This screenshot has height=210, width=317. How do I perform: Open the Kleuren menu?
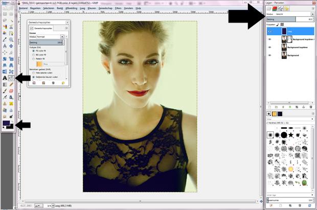[92, 8]
